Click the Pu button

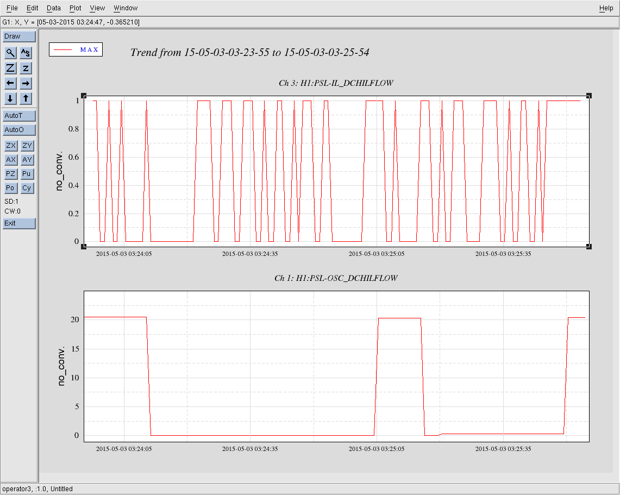(x=27, y=174)
